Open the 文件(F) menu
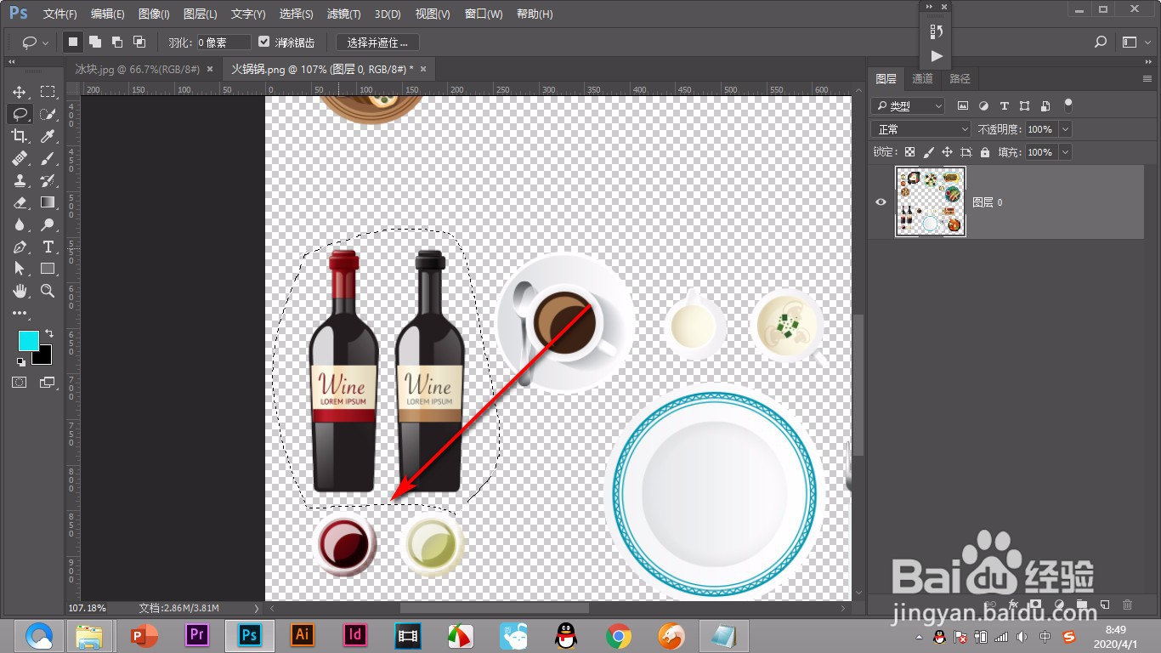 [59, 14]
